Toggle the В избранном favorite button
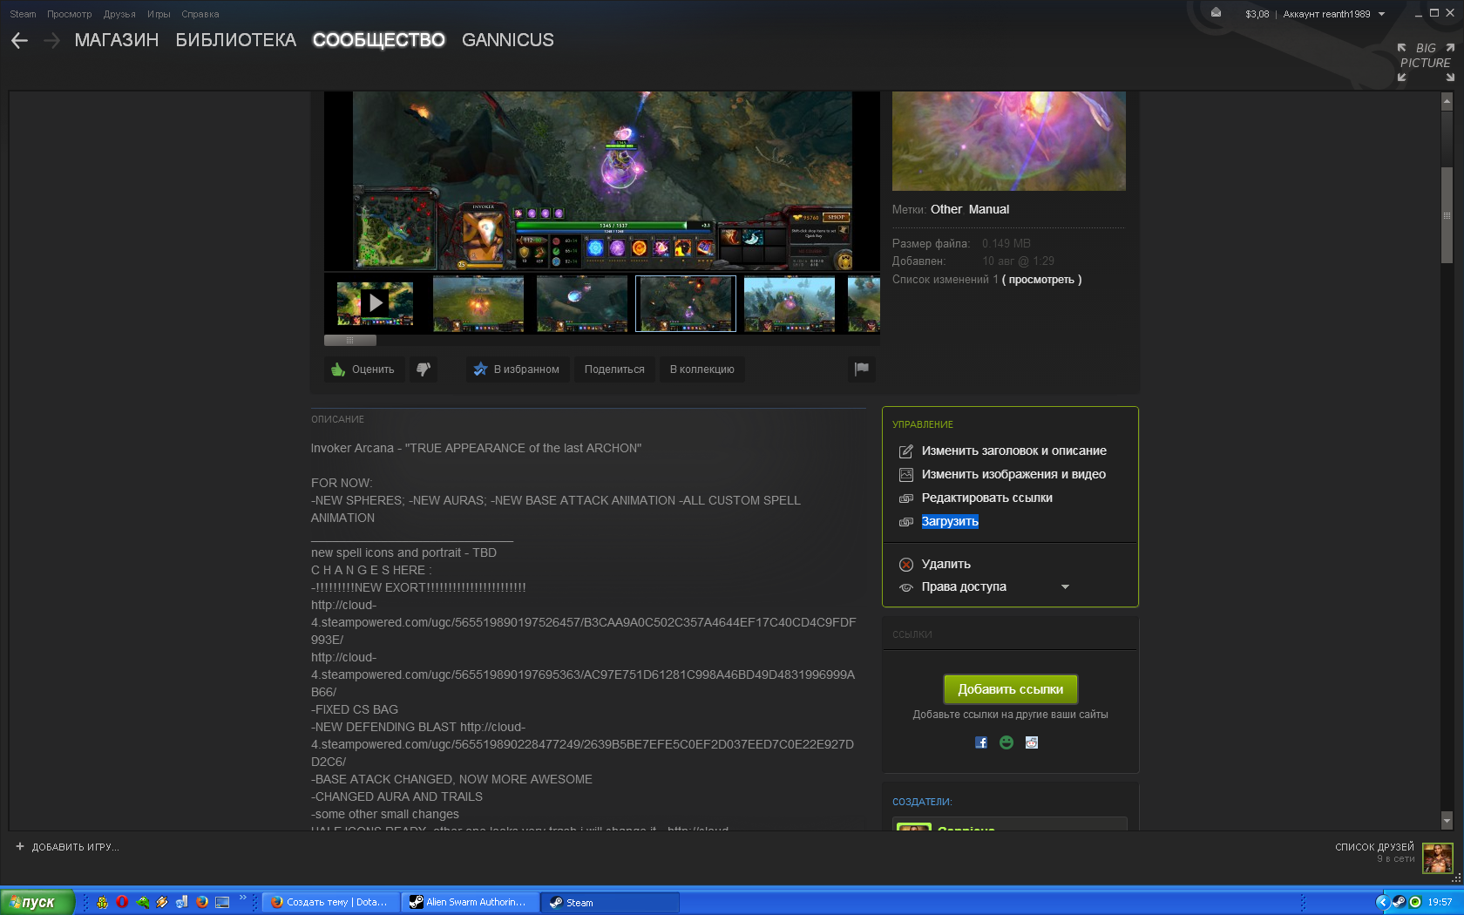The width and height of the screenshot is (1464, 915). (x=518, y=369)
